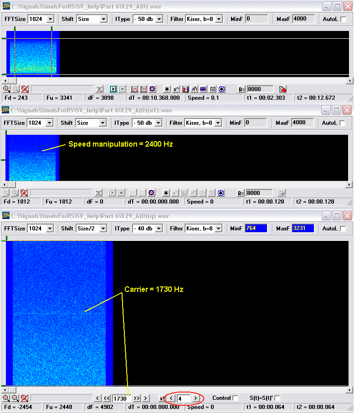
Task: Toggle the Control checkbox in bottom window
Action: tap(235, 398)
